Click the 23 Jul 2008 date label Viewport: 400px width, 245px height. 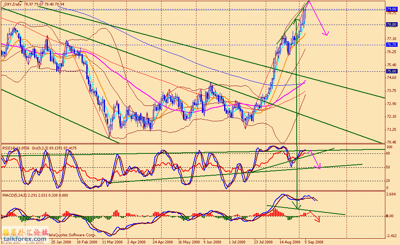click(263, 242)
